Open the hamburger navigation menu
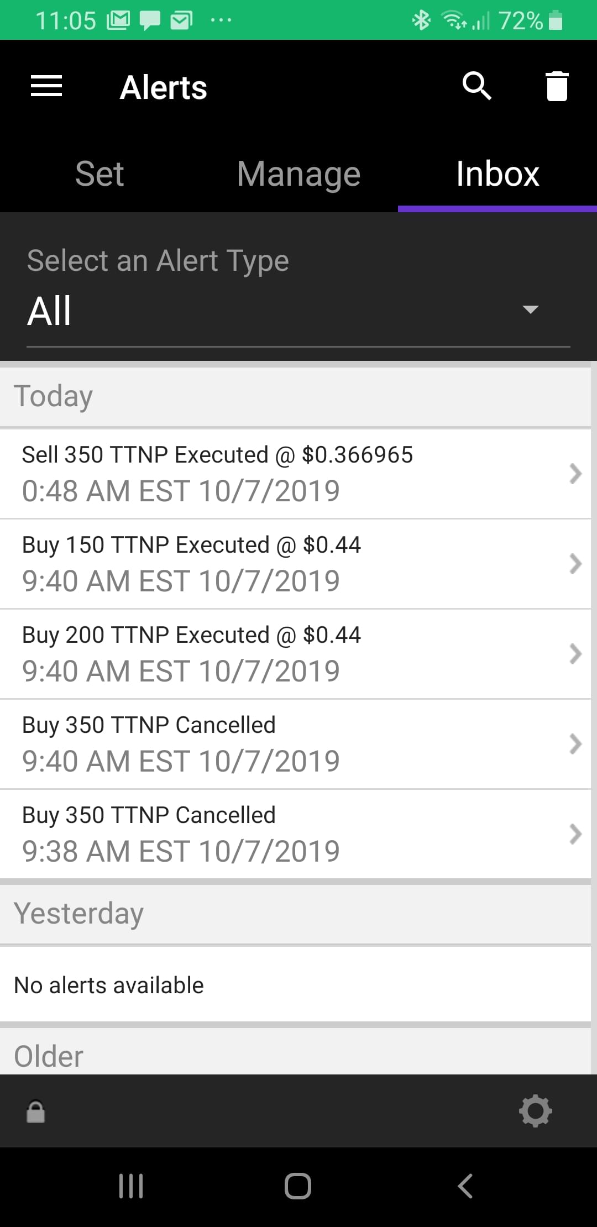The width and height of the screenshot is (597, 1227). click(46, 86)
